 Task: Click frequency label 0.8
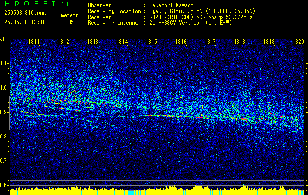click(4, 136)
